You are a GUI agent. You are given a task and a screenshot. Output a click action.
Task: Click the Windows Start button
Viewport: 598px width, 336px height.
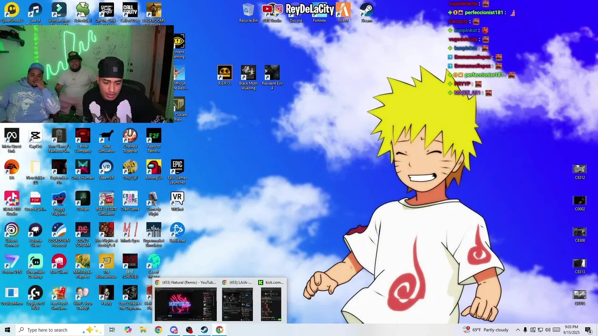tap(7, 330)
